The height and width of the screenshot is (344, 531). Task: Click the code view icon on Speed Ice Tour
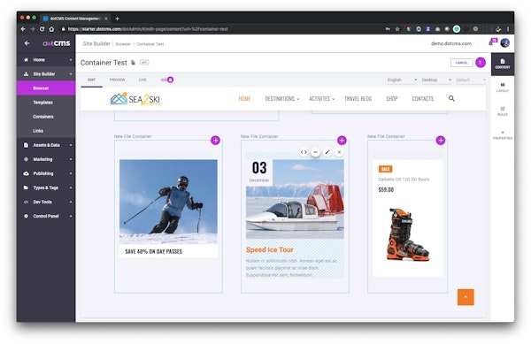[x=304, y=152]
